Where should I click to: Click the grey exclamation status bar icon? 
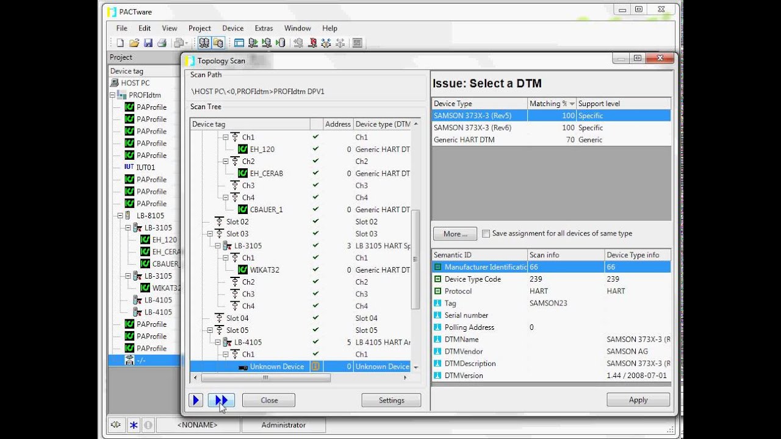click(147, 425)
